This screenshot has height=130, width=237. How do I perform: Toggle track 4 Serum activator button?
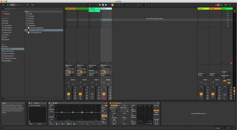tap(104, 94)
